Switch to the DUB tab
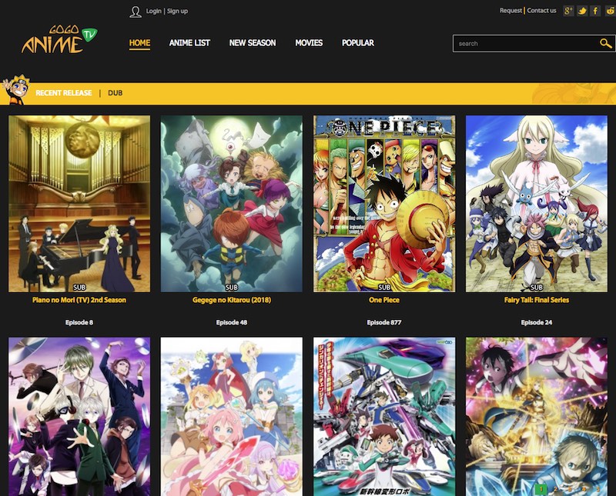 (115, 93)
